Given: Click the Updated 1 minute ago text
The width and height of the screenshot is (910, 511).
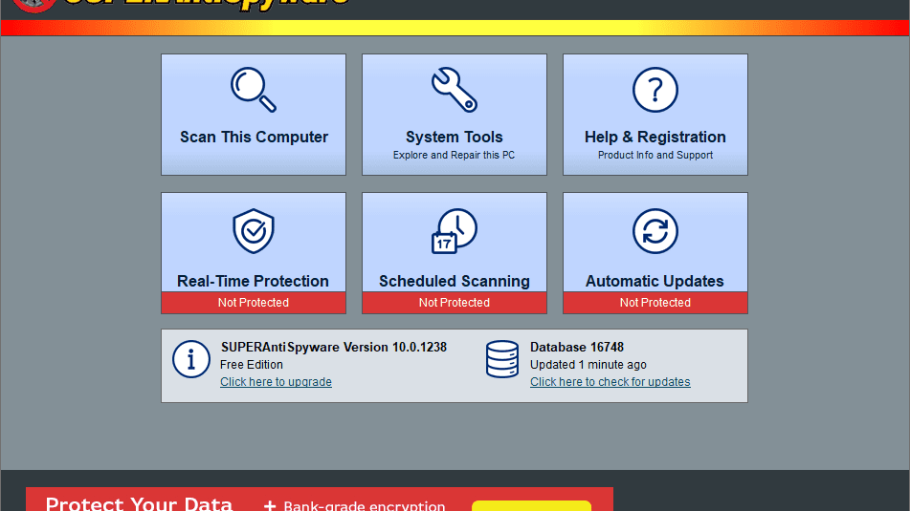Looking at the screenshot, I should click(588, 365).
